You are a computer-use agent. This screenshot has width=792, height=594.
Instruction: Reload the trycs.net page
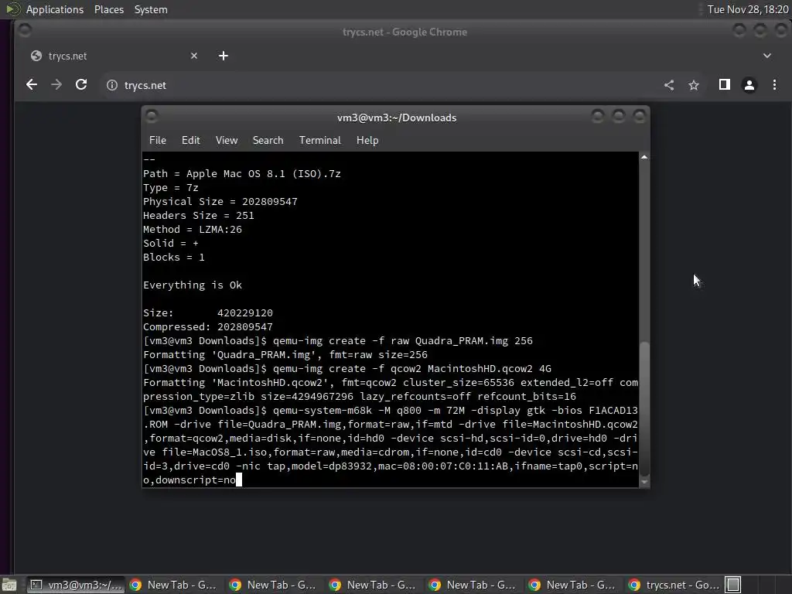pyautogui.click(x=81, y=85)
